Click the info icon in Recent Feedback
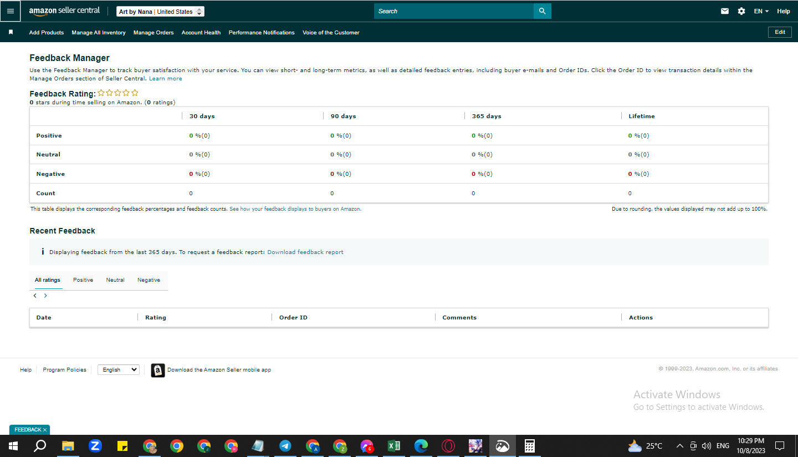This screenshot has width=798, height=457. [43, 252]
